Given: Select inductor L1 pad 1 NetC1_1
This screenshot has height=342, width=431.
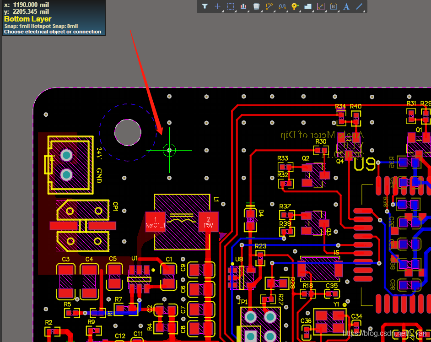Looking at the screenshot, I should coord(156,222).
